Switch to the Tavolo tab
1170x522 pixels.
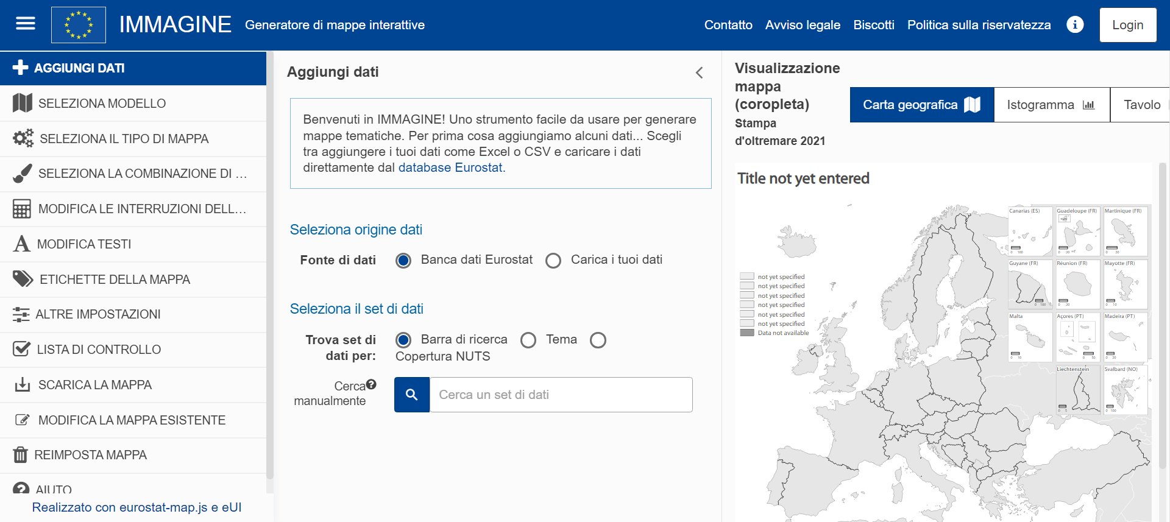pos(1141,105)
